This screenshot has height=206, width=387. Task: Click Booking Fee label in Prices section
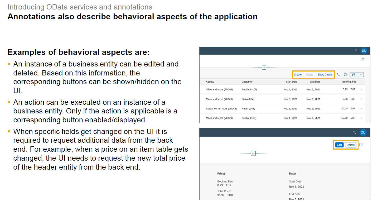coord(225,181)
